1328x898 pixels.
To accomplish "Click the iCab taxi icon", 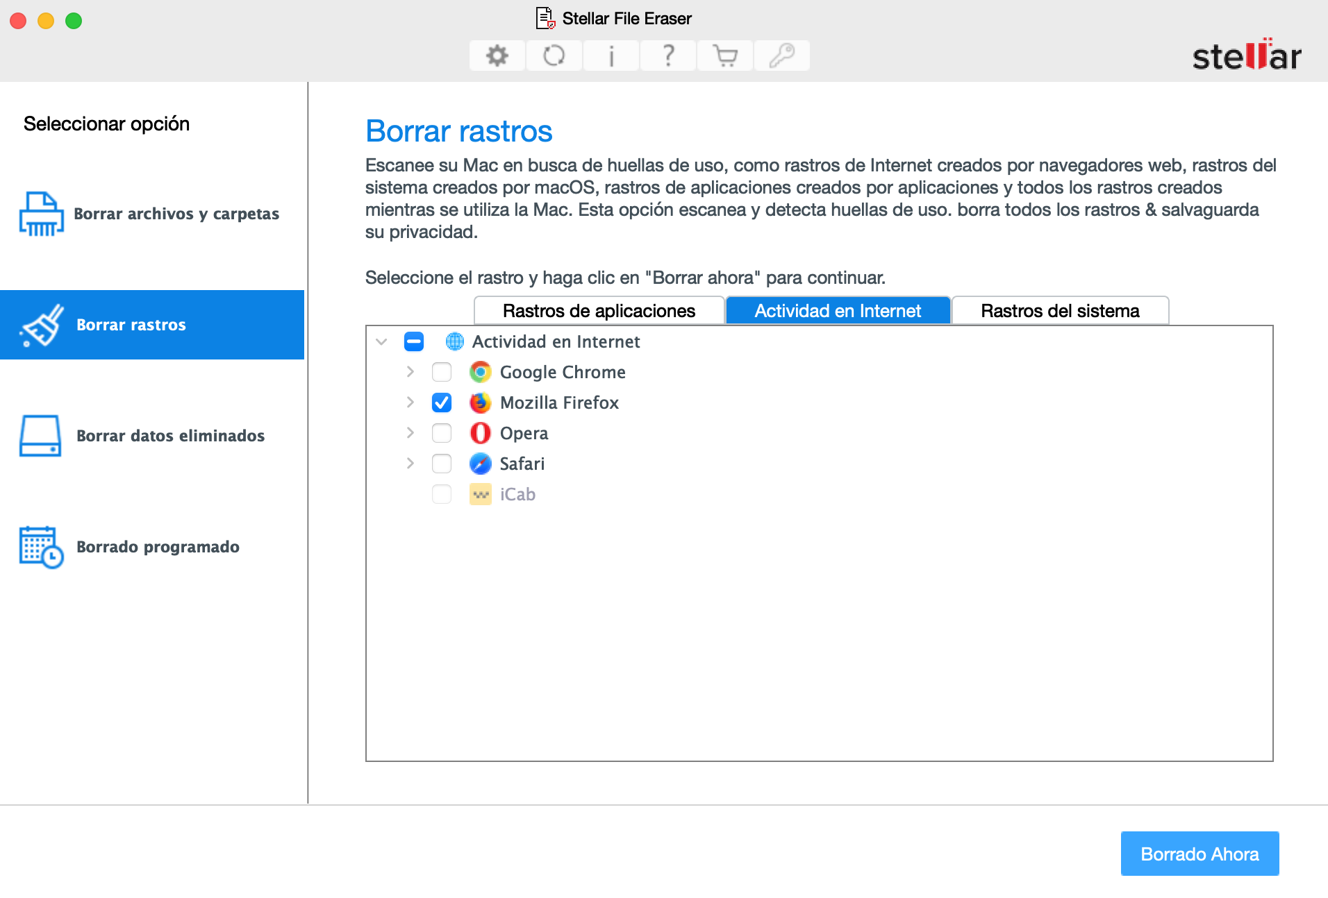I will (x=480, y=494).
